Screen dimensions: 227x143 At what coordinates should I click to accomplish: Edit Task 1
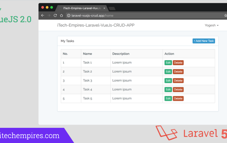[168, 63]
